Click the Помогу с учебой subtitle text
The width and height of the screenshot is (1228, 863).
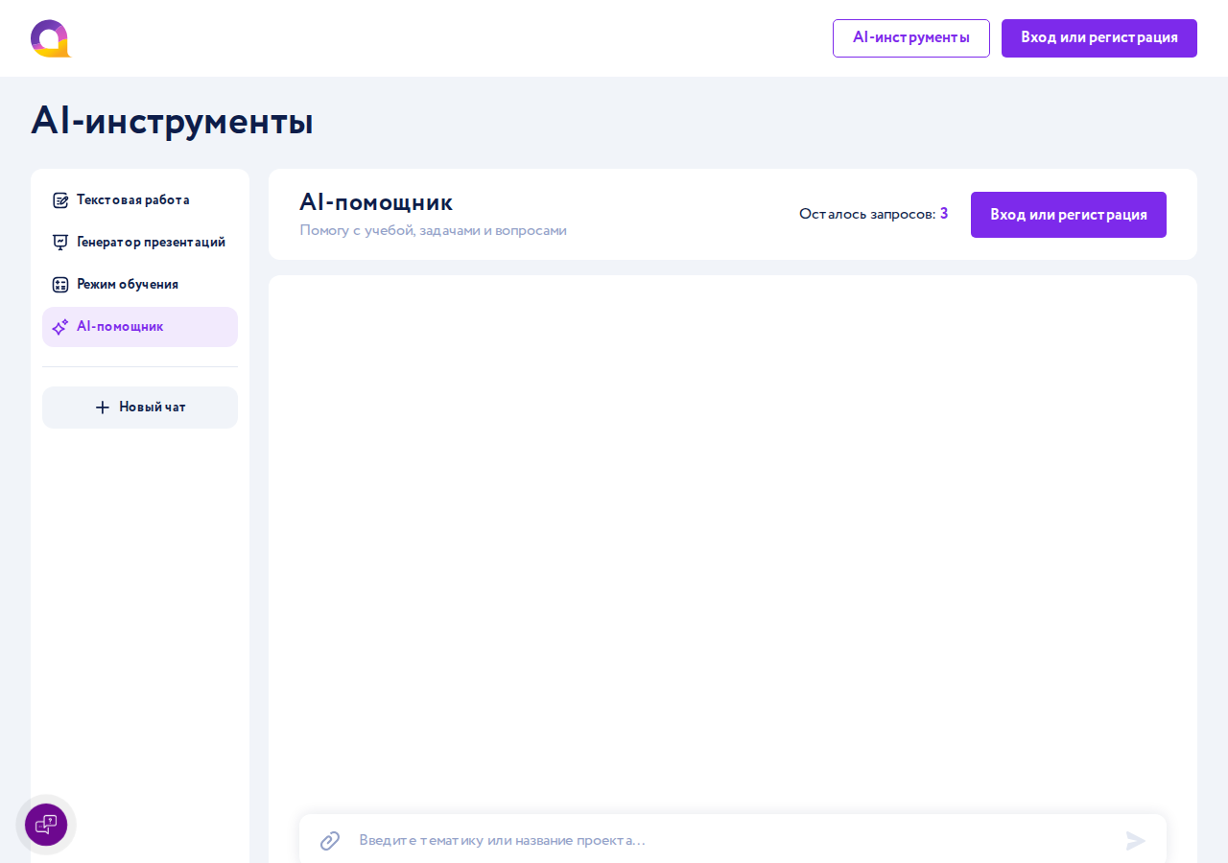click(433, 230)
